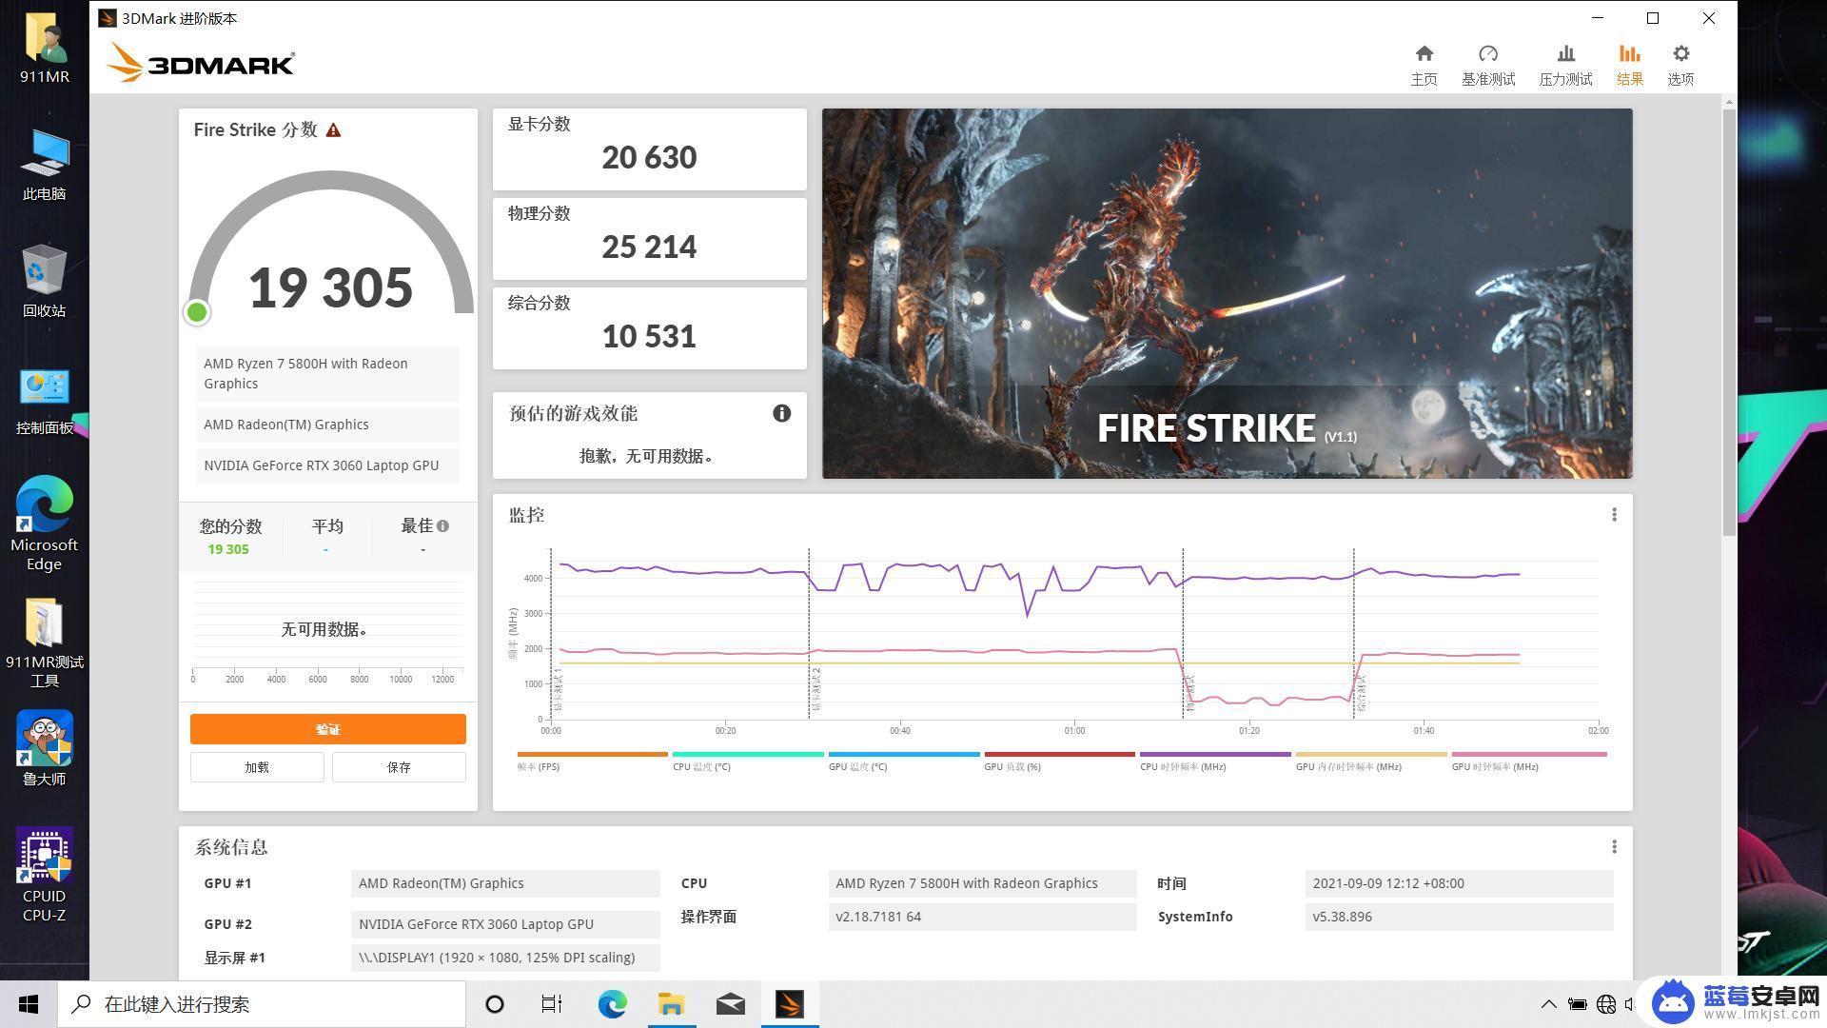Image resolution: width=1827 pixels, height=1028 pixels.
Task: Open 鲁大师 desktop shortcut
Action: pos(44,749)
